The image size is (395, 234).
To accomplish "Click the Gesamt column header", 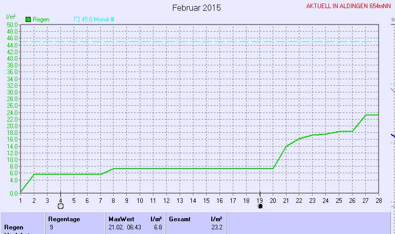I will tap(179, 219).
